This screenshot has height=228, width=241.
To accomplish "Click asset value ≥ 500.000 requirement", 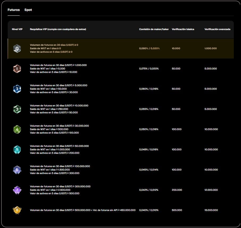I will pyautogui.click(x=54, y=193).
